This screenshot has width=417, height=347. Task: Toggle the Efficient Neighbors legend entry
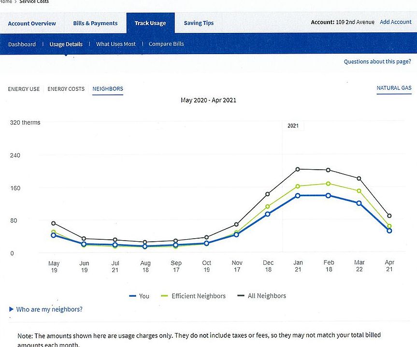click(193, 296)
